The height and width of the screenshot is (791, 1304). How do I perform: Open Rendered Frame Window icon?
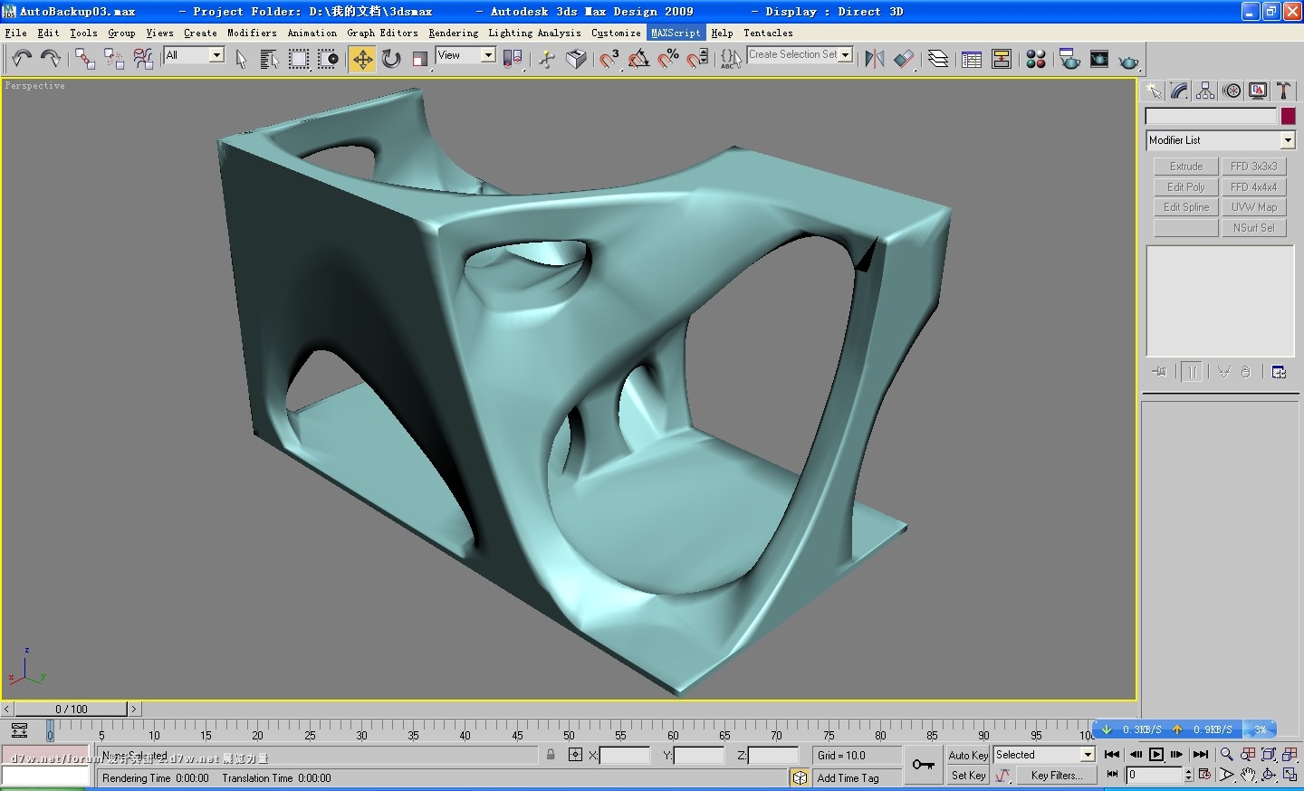click(1099, 59)
